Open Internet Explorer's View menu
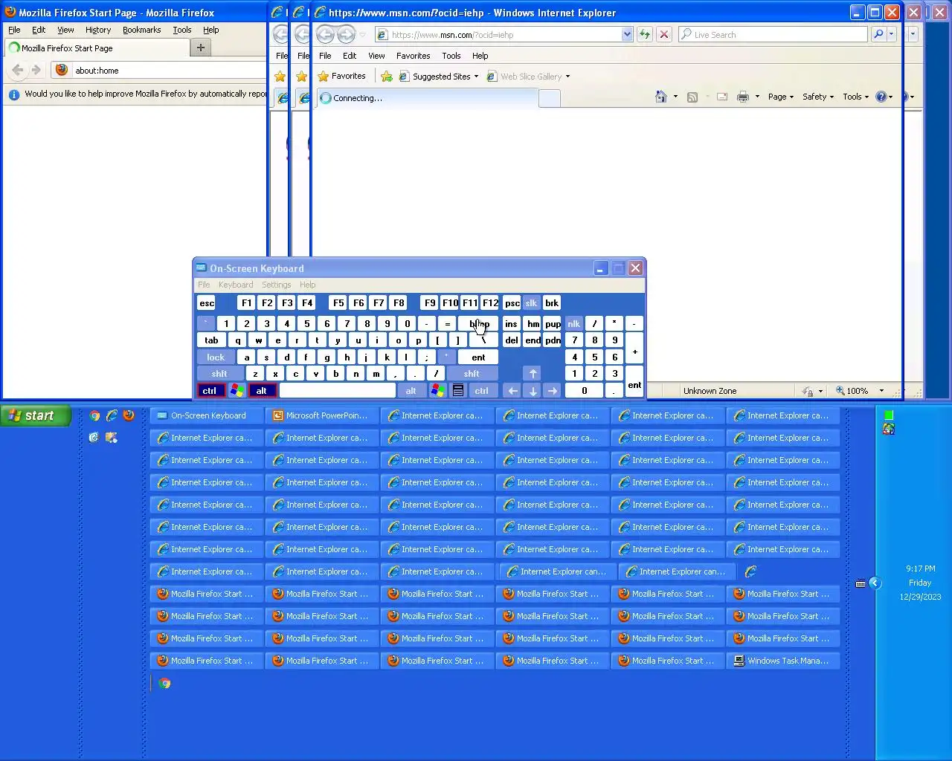 pos(376,56)
